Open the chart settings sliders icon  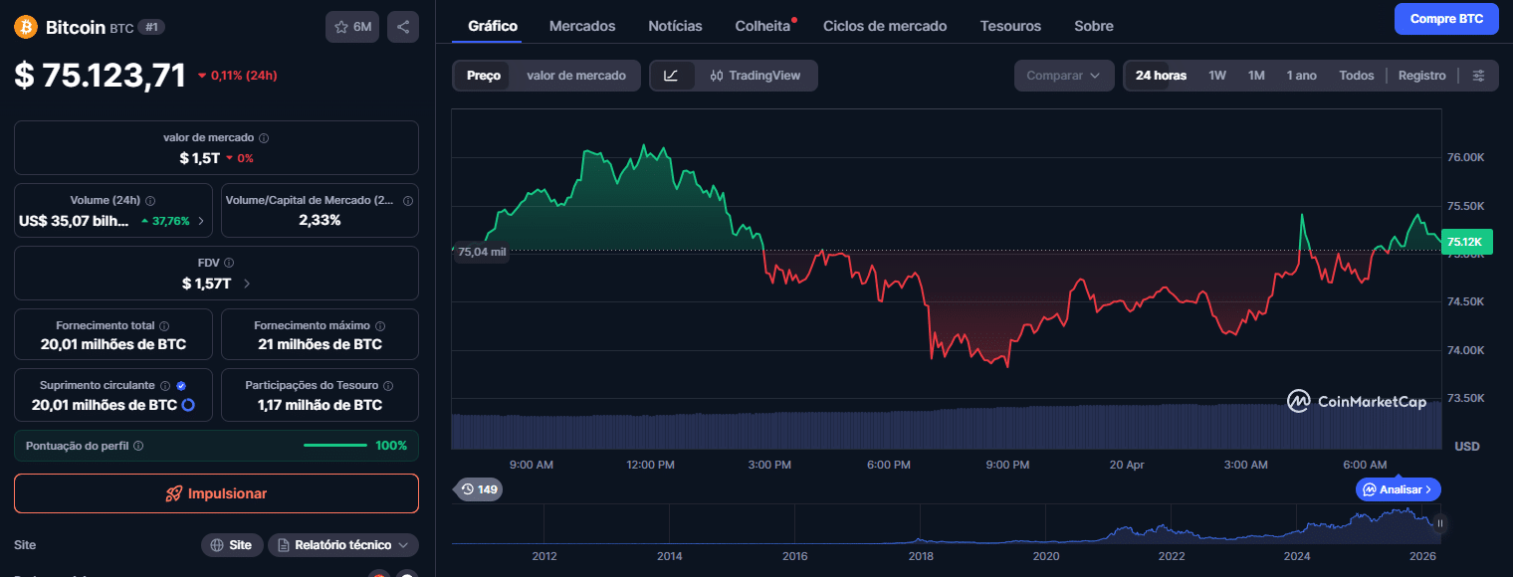click(x=1479, y=75)
